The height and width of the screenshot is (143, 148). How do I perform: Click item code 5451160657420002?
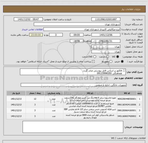(x=127, y=116)
